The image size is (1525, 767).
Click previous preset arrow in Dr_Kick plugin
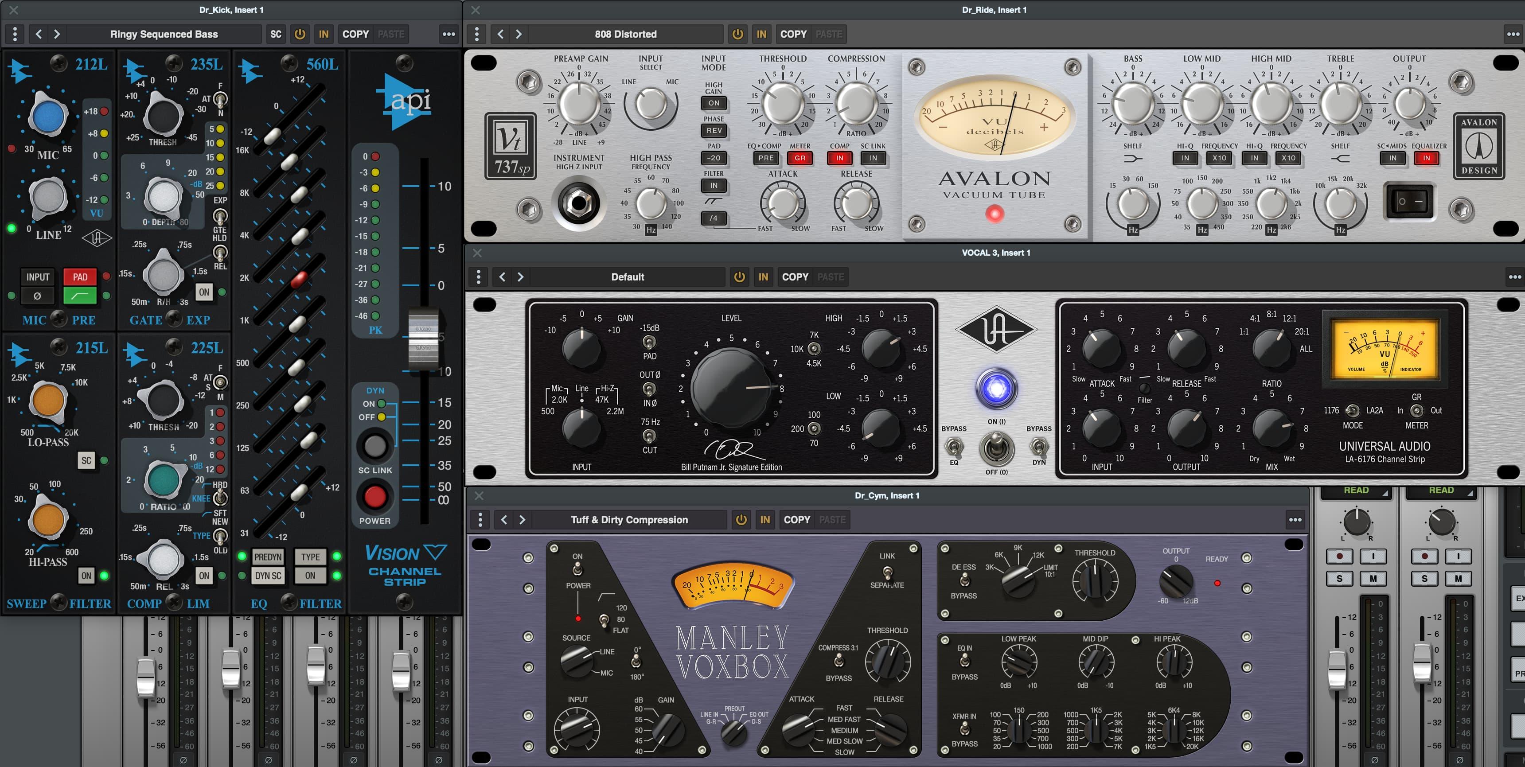(x=39, y=34)
